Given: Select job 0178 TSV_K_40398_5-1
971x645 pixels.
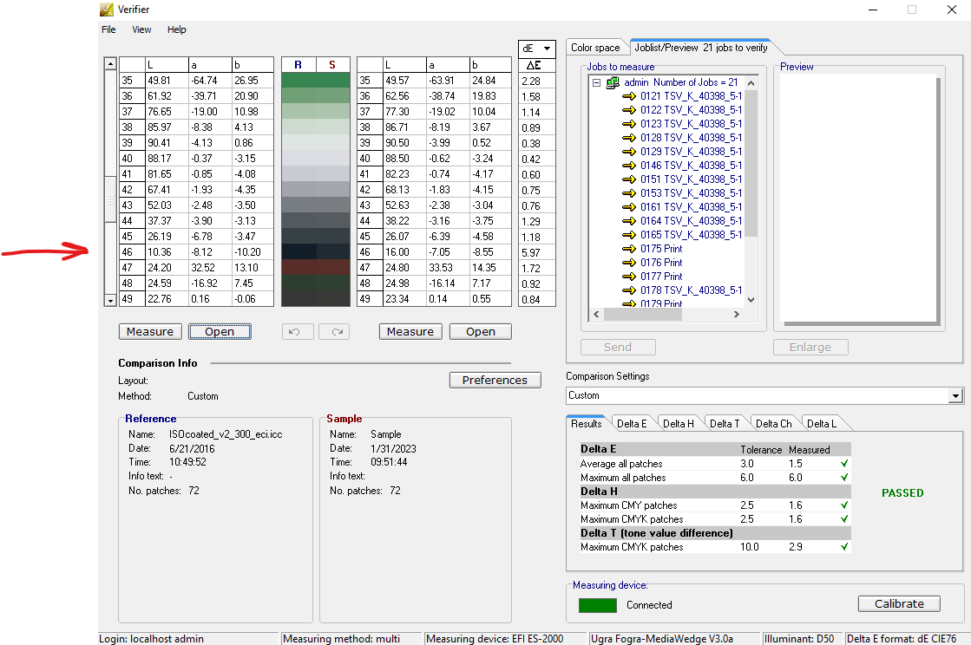Looking at the screenshot, I should (x=691, y=290).
